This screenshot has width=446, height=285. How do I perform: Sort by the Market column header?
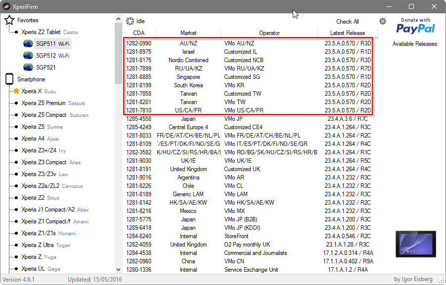coord(188,33)
